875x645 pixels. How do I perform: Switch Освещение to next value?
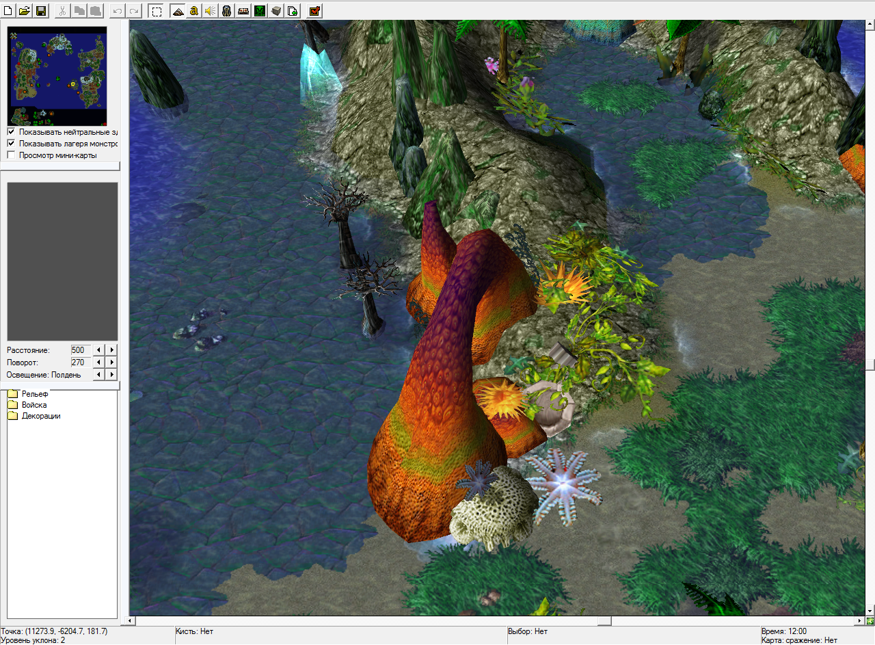click(x=112, y=375)
